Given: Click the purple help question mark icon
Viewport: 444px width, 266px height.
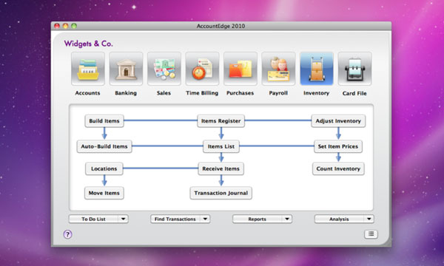Looking at the screenshot, I should click(x=67, y=234).
